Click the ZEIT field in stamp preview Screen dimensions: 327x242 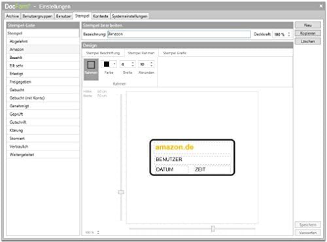pyautogui.click(x=213, y=169)
